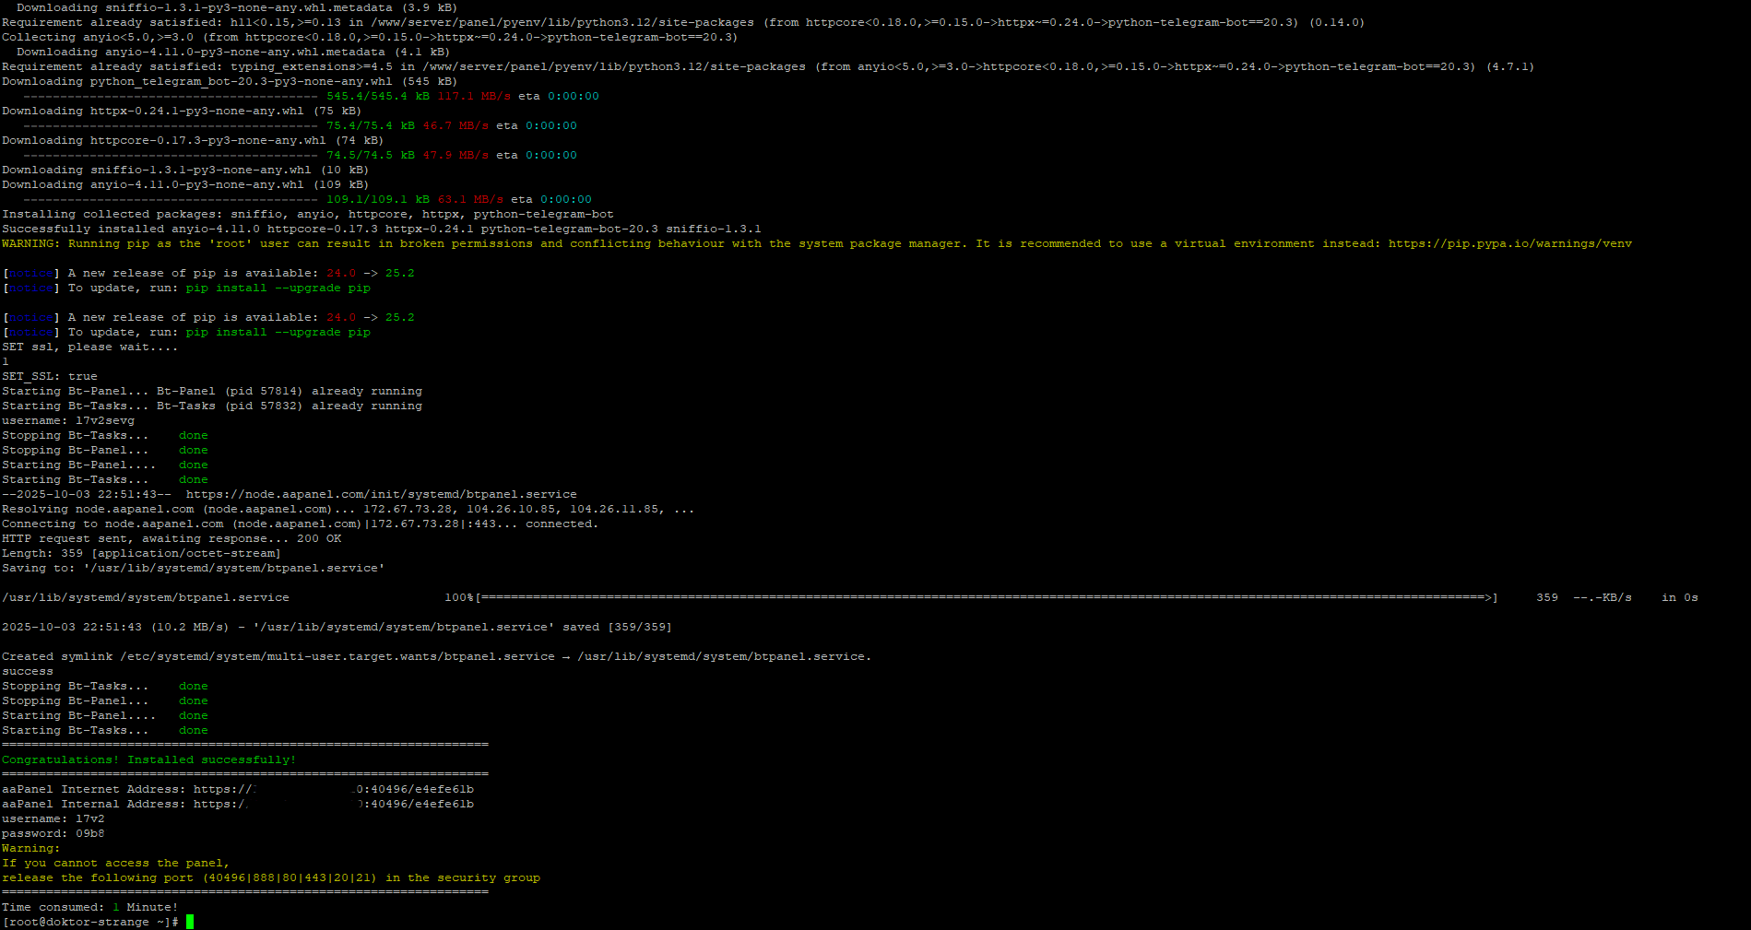Screen dimensions: 1751x930
Task: Click the "Time consumed: 1 Minute!" text
Action: 89,908
